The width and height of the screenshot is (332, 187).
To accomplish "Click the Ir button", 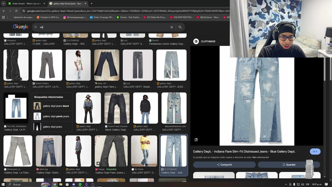I will click(315, 151).
